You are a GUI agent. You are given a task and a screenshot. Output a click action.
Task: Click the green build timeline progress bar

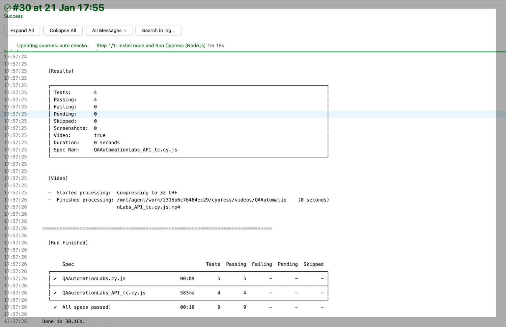(x=264, y=52)
